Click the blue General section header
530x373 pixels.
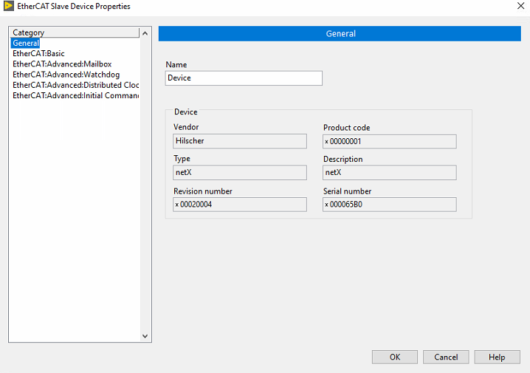[x=340, y=33]
